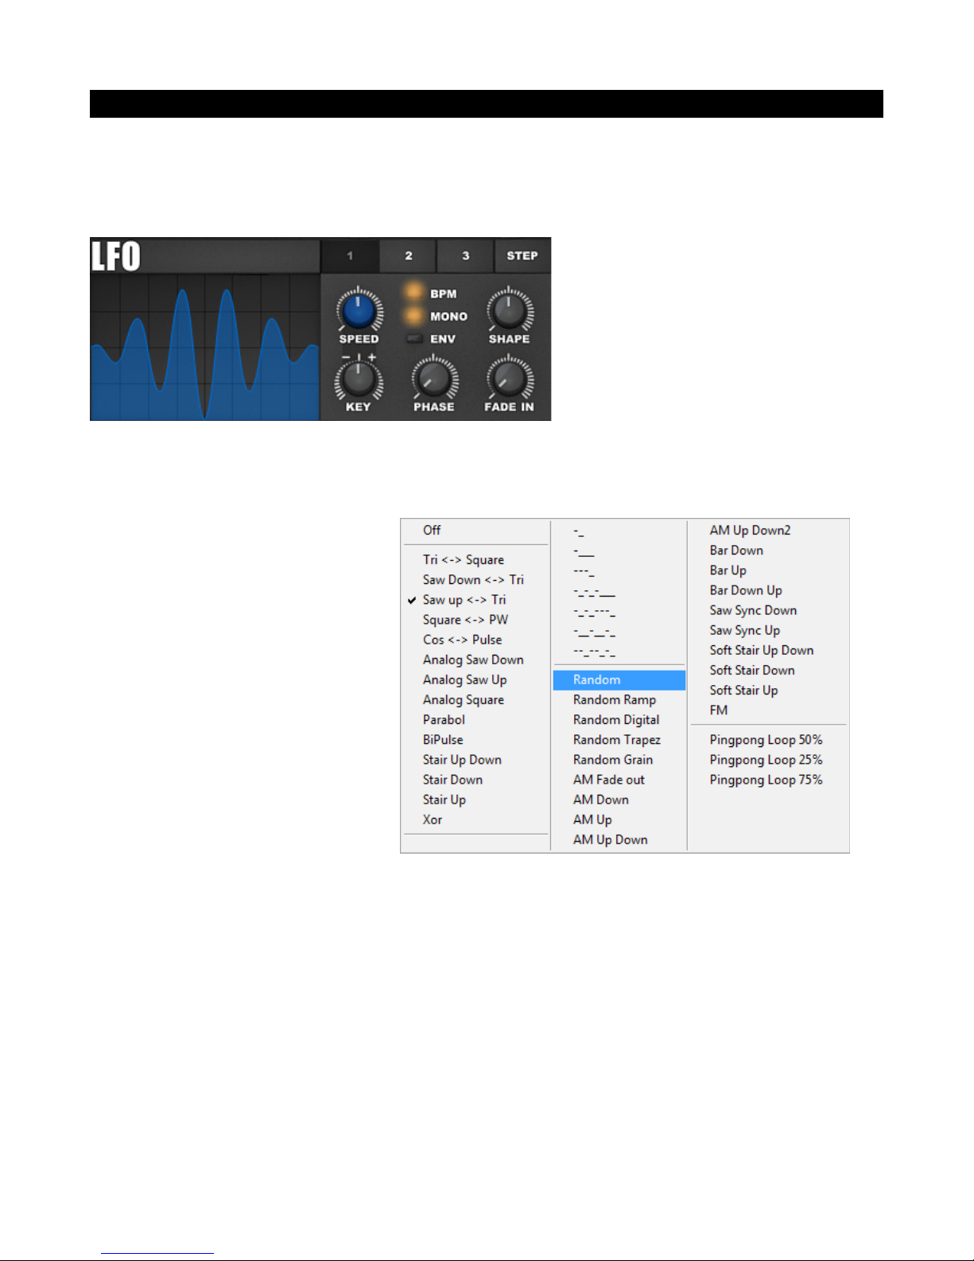Choose Square <-> PW waveform
This screenshot has width=974, height=1261.
465,620
